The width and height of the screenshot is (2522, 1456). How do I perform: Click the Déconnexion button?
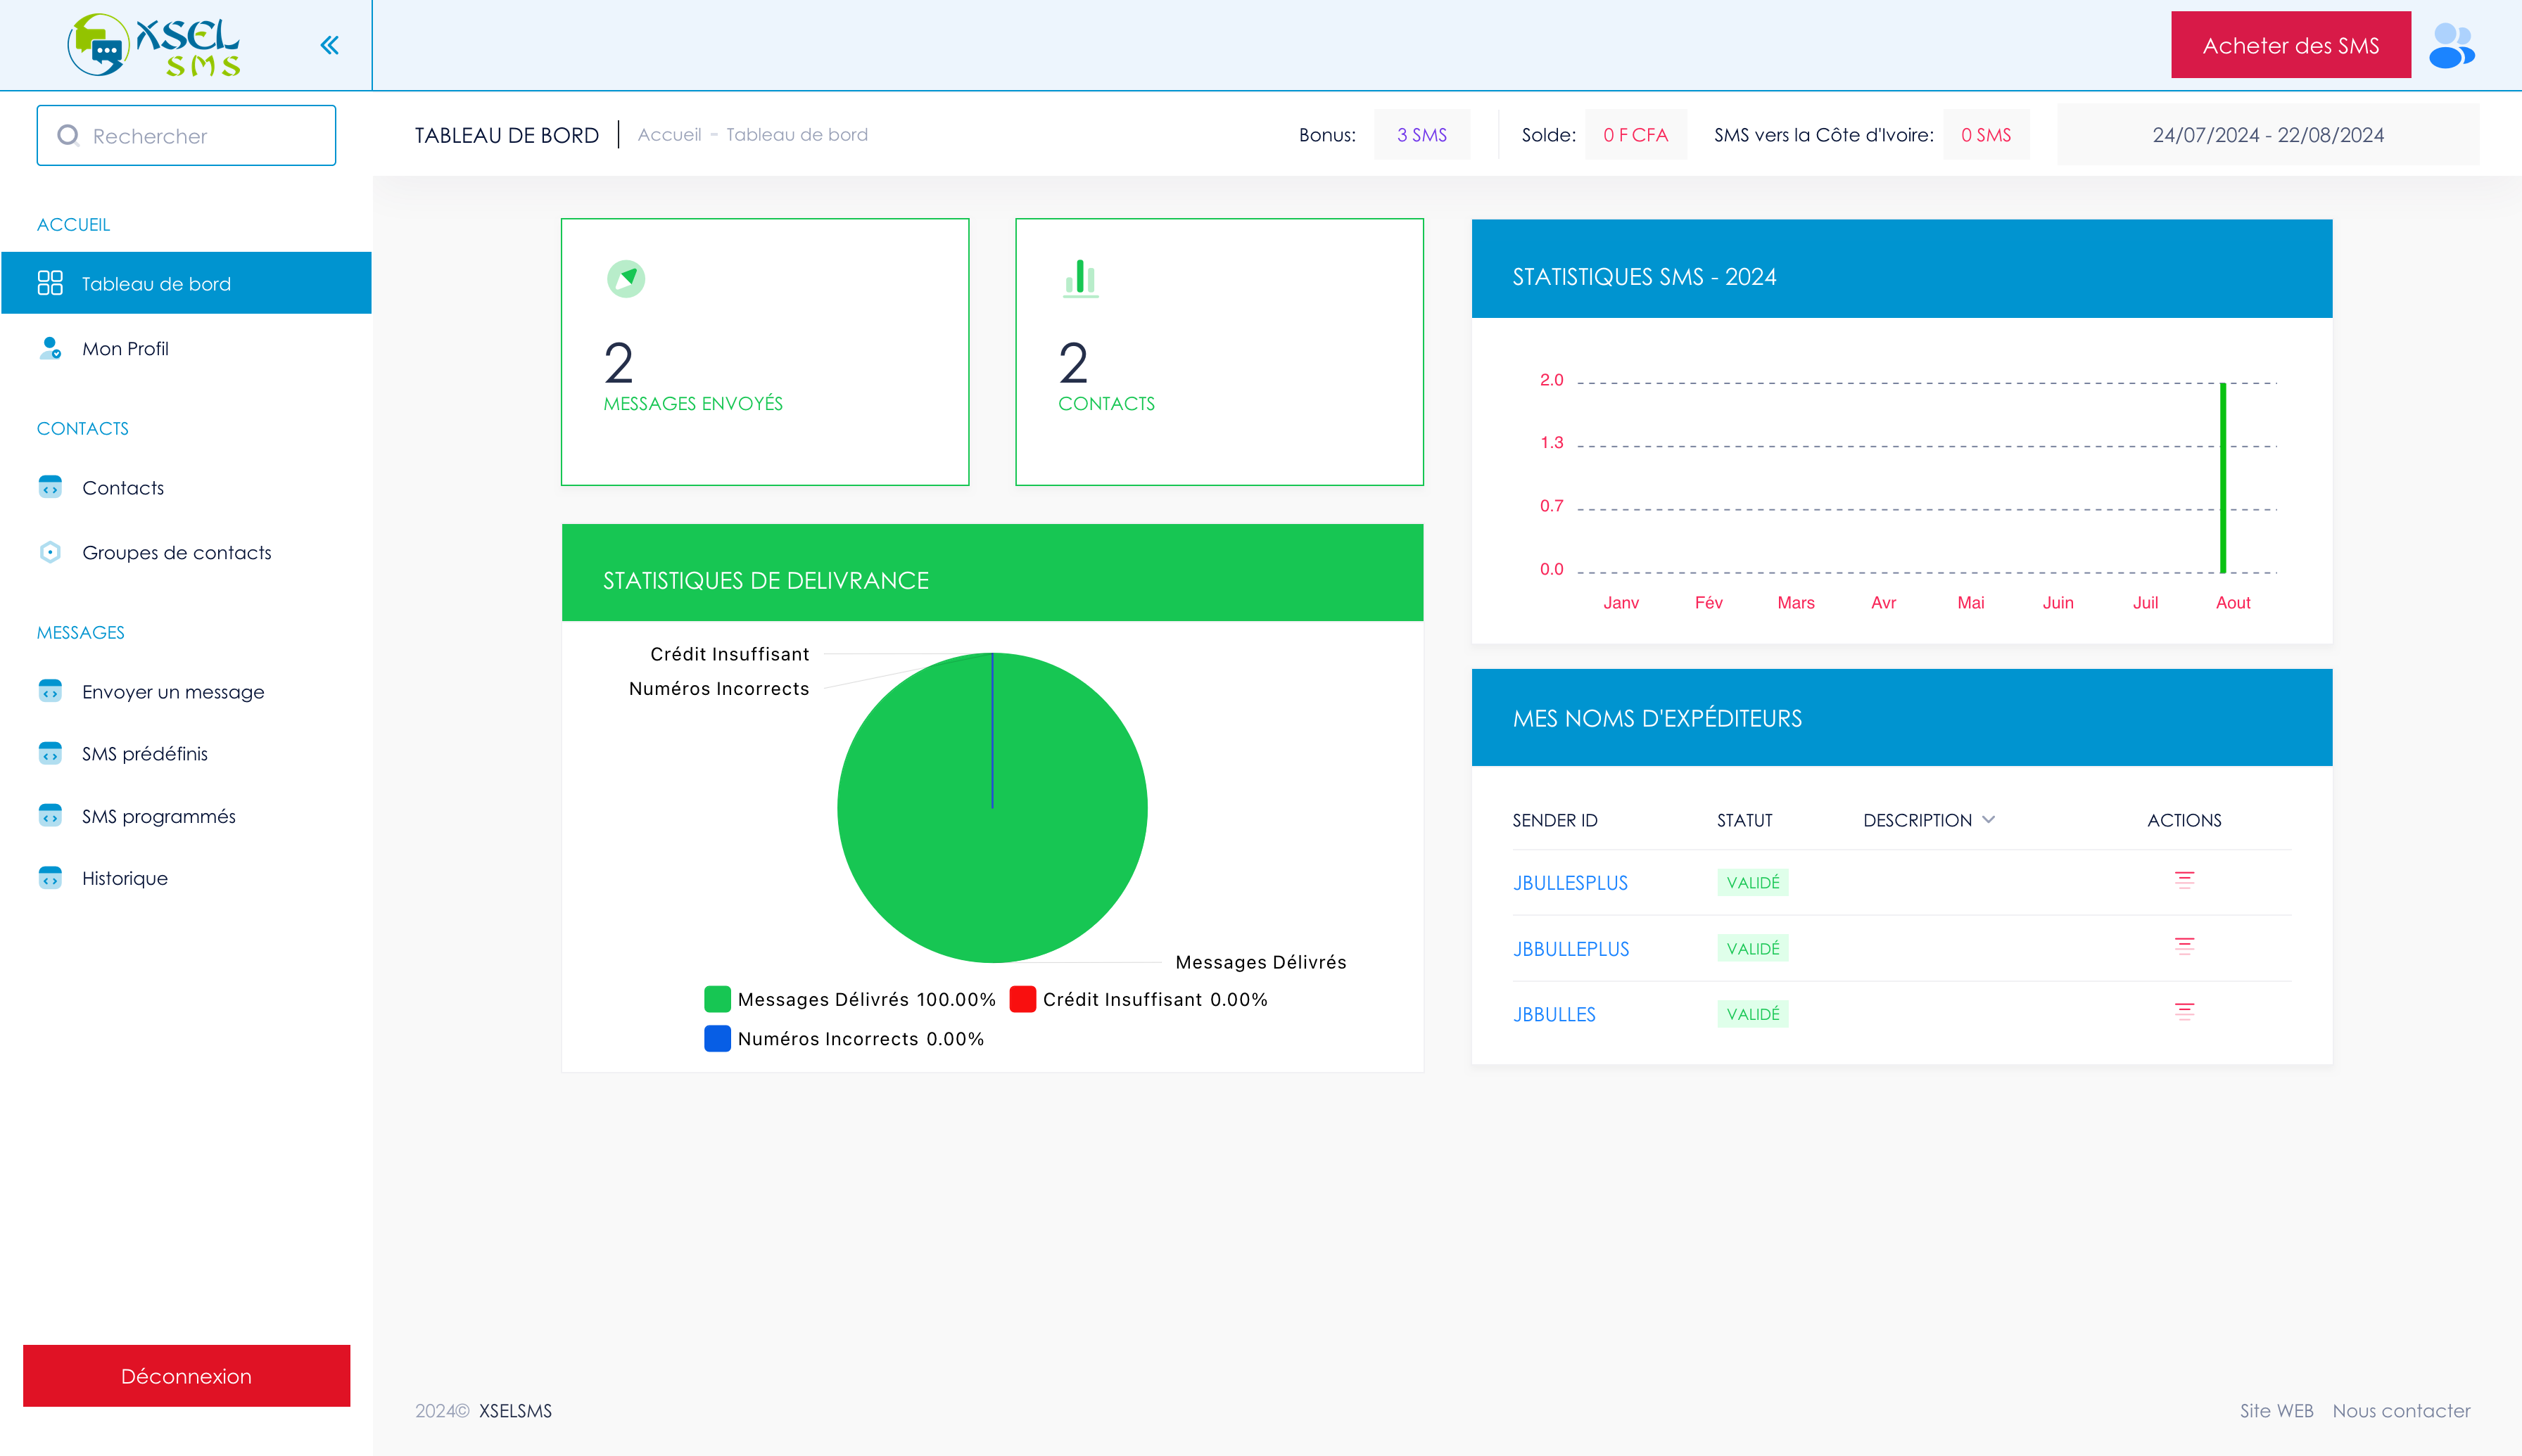186,1375
